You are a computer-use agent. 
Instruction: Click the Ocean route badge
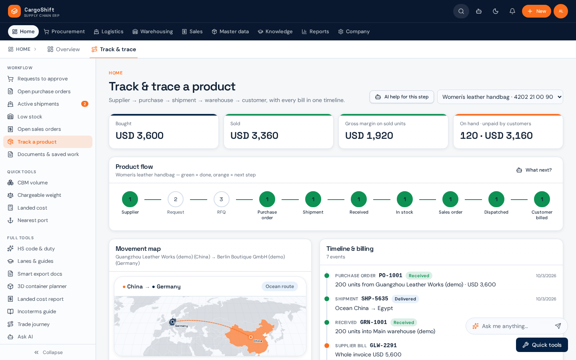point(280,286)
